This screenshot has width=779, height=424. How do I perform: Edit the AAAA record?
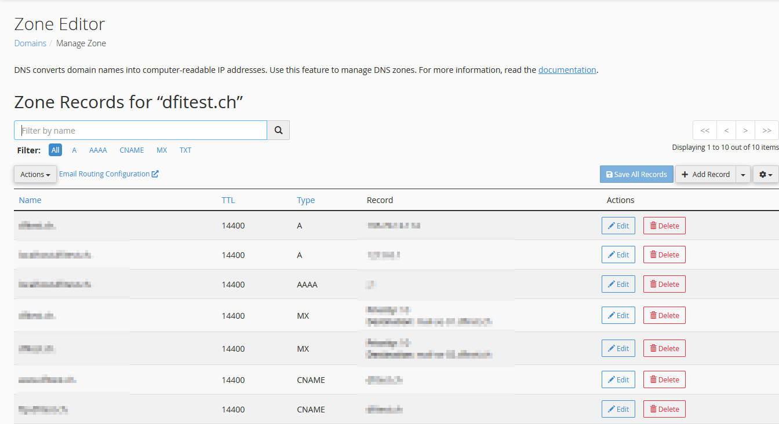coord(618,284)
